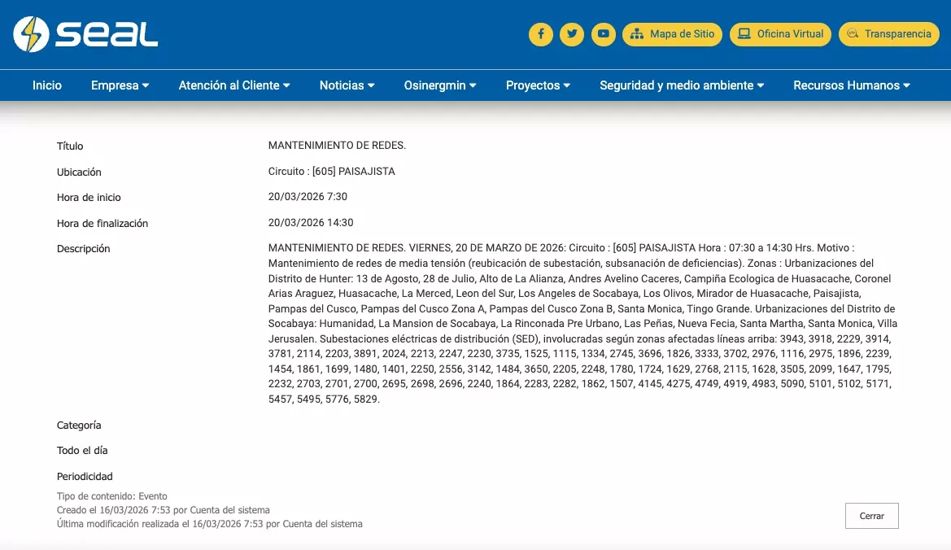Click the laptop icon in Oficina Virtual
The image size is (951, 550).
[744, 34]
